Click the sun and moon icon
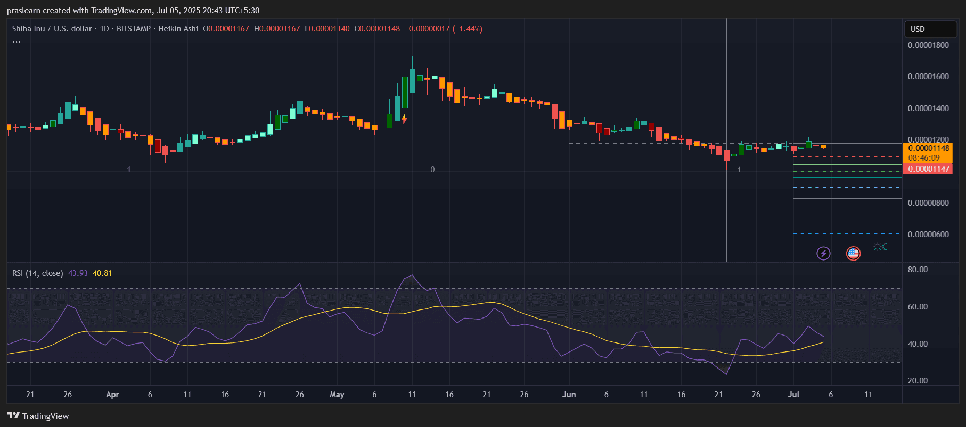 tap(880, 247)
